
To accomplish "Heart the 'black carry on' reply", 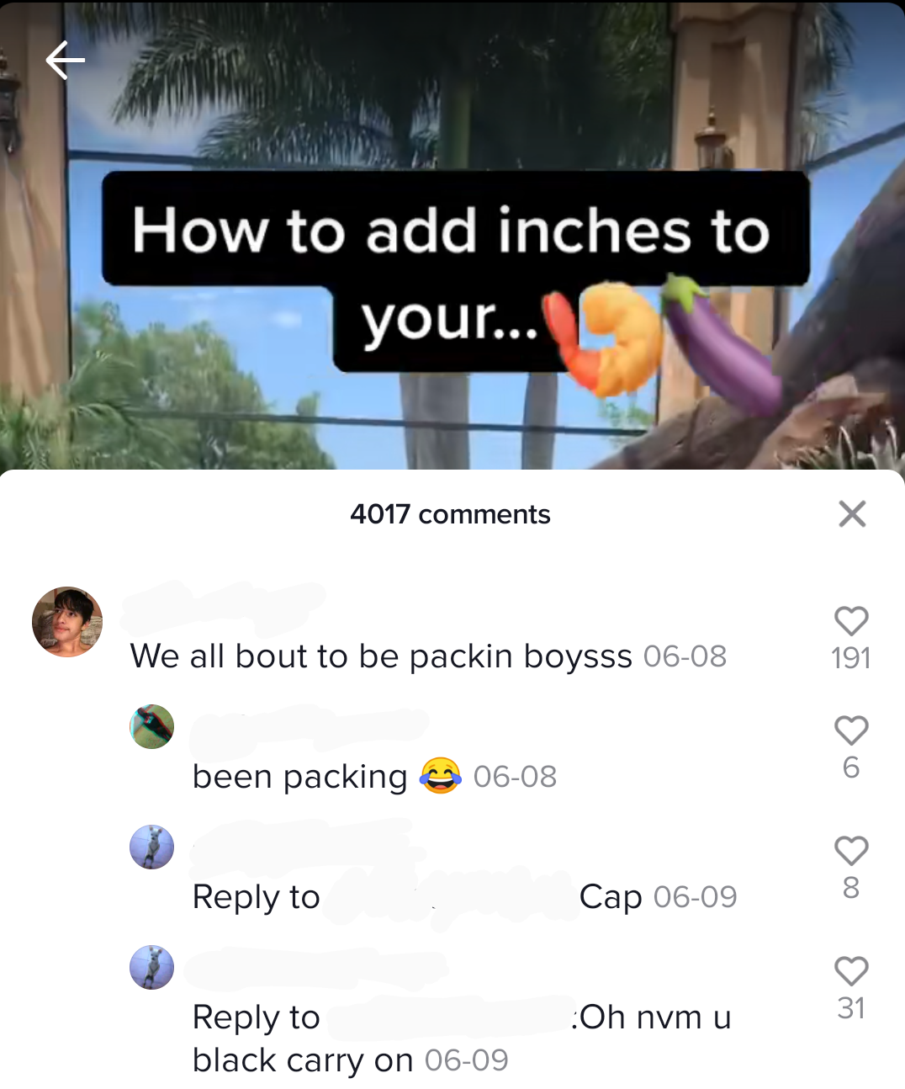I will pyautogui.click(x=851, y=971).
